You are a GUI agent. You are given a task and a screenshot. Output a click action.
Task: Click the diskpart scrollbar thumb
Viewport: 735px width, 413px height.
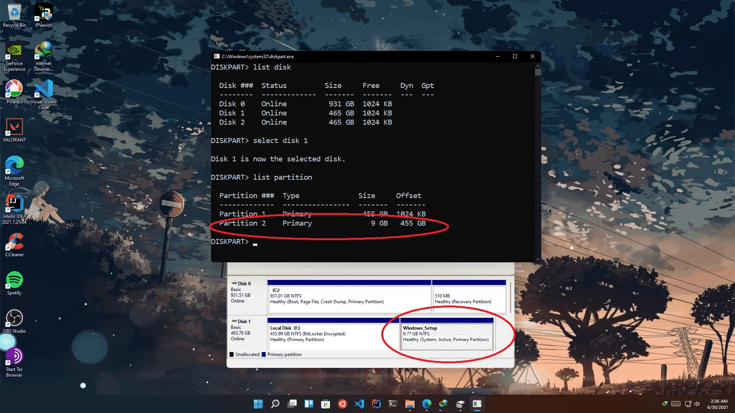[x=538, y=72]
